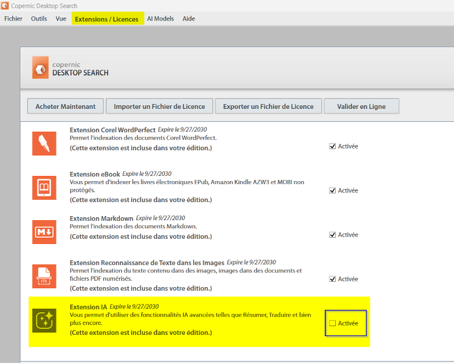Open the Aide menu
Screen dimensions: 454x364
[x=189, y=19]
